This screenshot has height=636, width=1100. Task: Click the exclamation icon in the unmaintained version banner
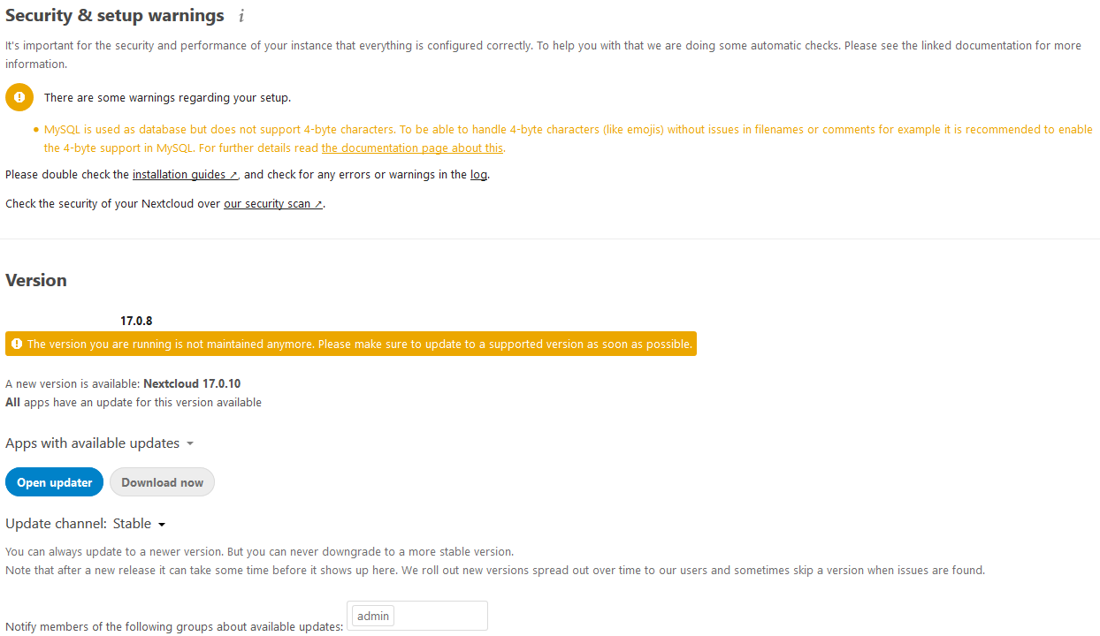coord(17,344)
